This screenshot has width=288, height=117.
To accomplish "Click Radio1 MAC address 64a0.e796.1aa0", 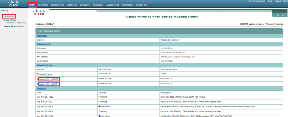I will click(105, 84).
